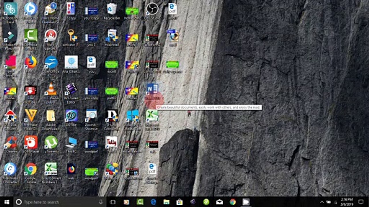
Task: Open the Mail app on the taskbar
Action: [x=219, y=202]
